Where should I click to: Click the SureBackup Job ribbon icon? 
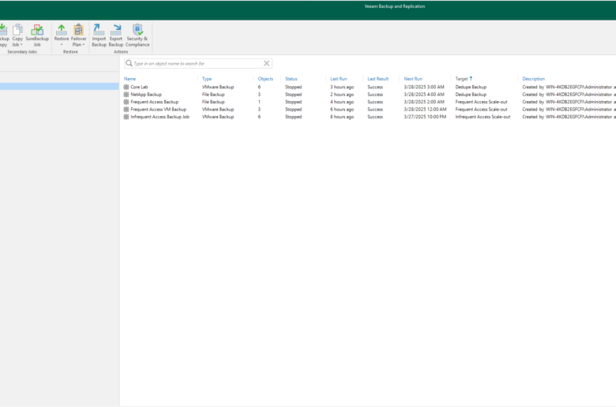tap(37, 35)
